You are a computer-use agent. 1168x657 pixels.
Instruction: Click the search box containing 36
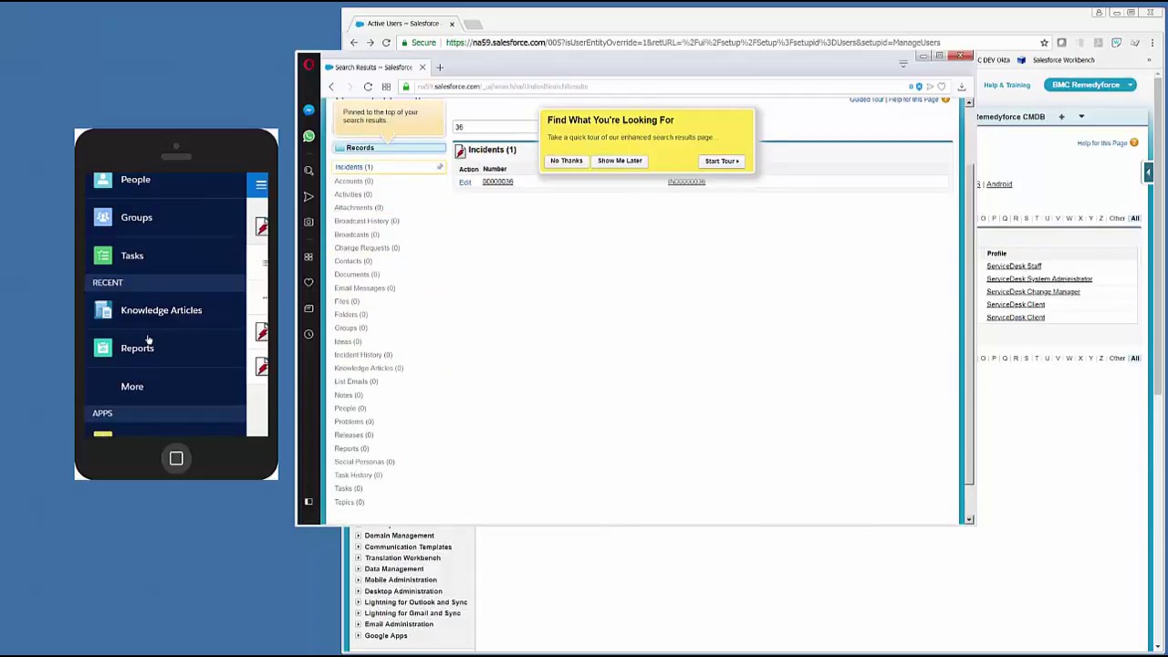[x=497, y=127]
